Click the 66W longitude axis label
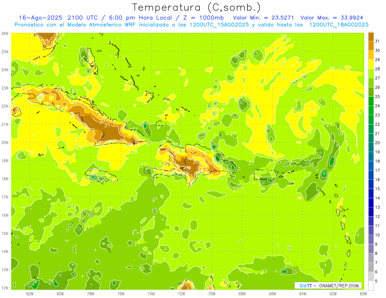This screenshot has height=298, width=386. (x=272, y=293)
